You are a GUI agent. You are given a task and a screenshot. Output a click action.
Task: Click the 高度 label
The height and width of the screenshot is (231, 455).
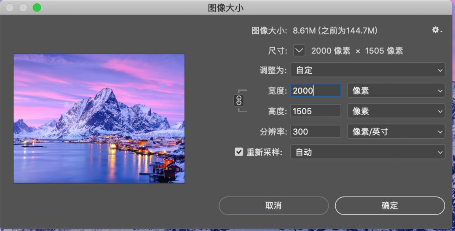(277, 111)
